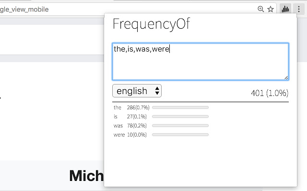Click the 'the' word label in results
Viewport: 307px width, 191px height.
click(118, 107)
